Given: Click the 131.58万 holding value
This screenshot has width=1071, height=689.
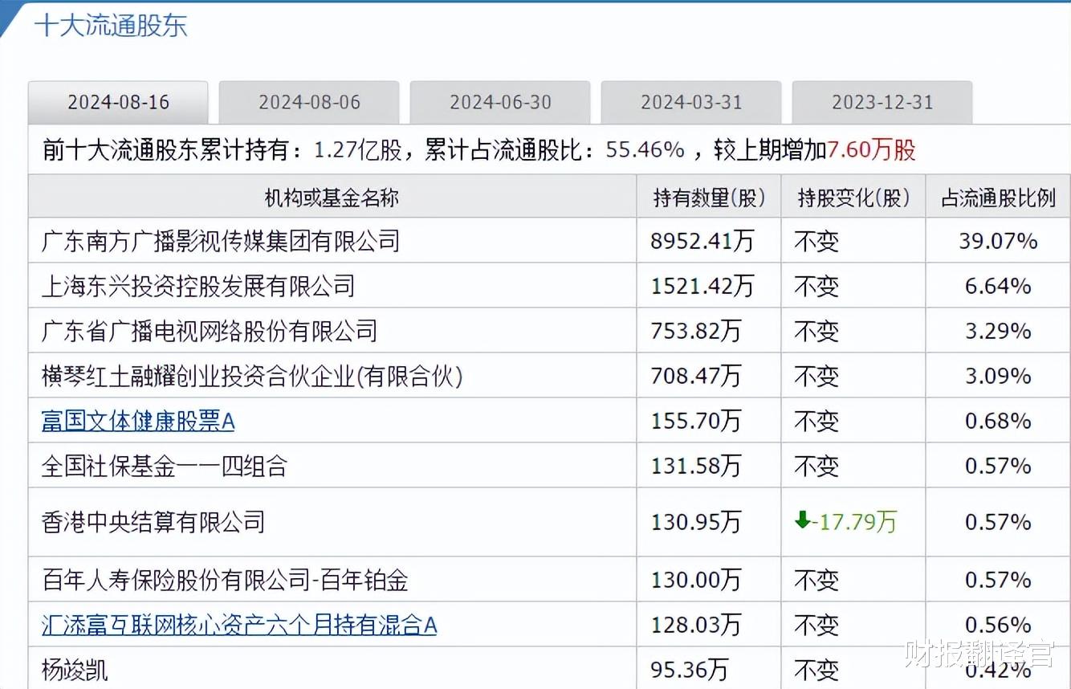Looking at the screenshot, I should coord(696,466).
